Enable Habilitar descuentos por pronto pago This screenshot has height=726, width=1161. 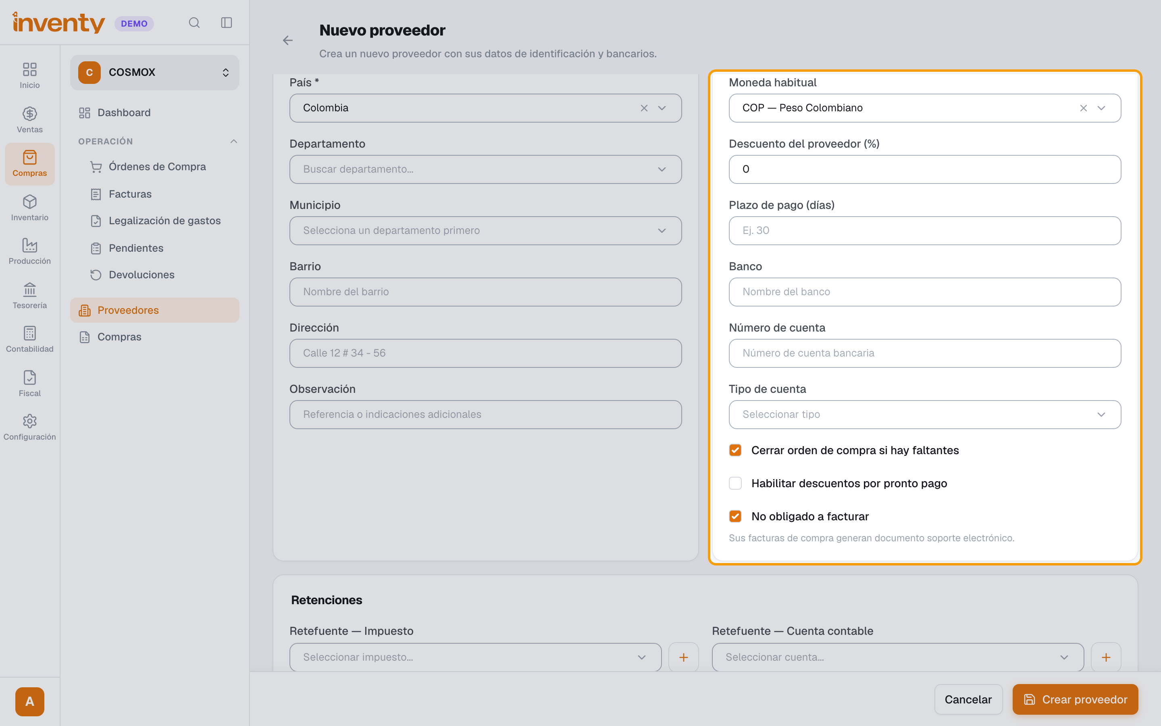click(x=735, y=483)
